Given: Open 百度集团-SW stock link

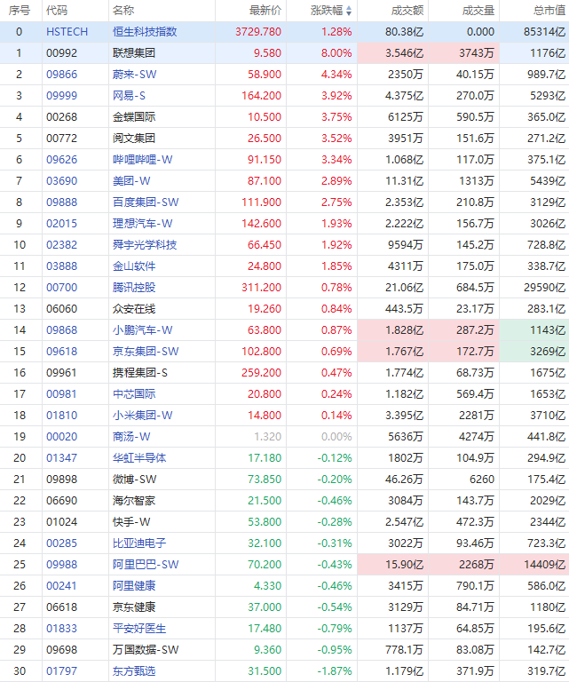Looking at the screenshot, I should (146, 202).
